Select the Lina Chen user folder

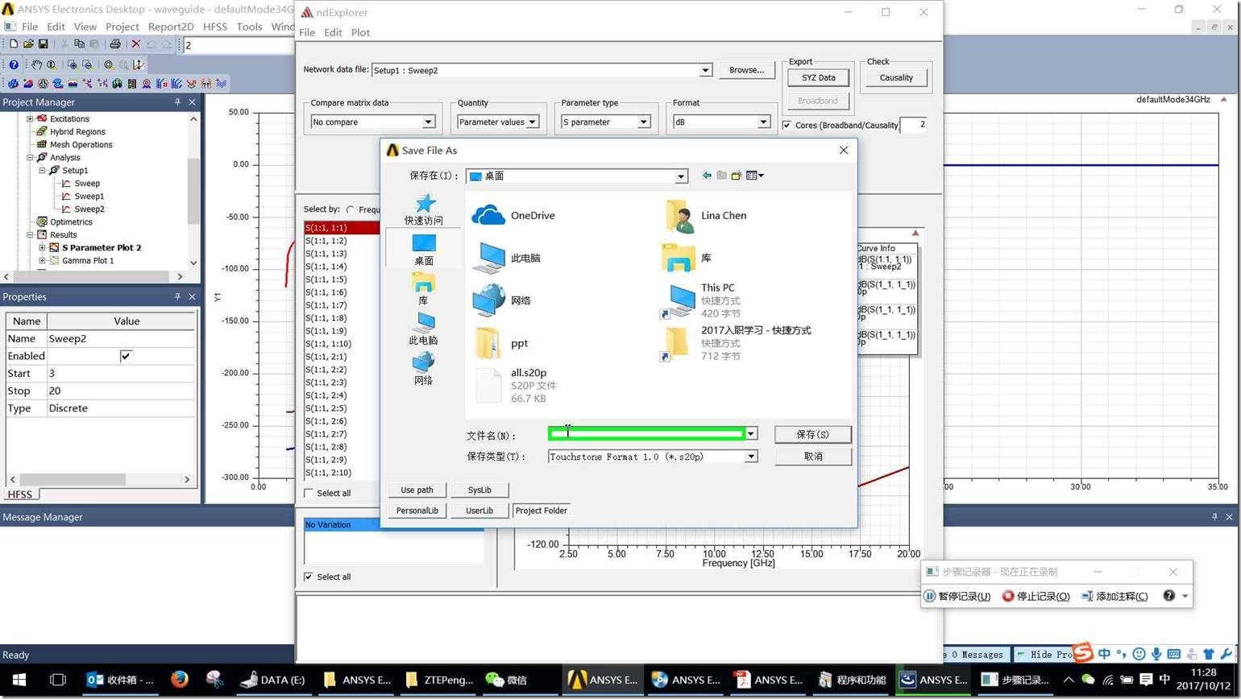tap(704, 216)
